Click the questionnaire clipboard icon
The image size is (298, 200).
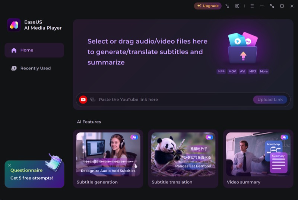point(53,162)
